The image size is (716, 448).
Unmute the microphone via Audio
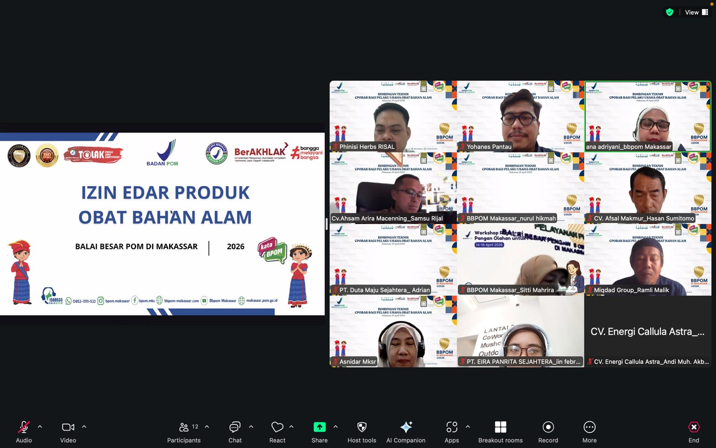click(24, 427)
